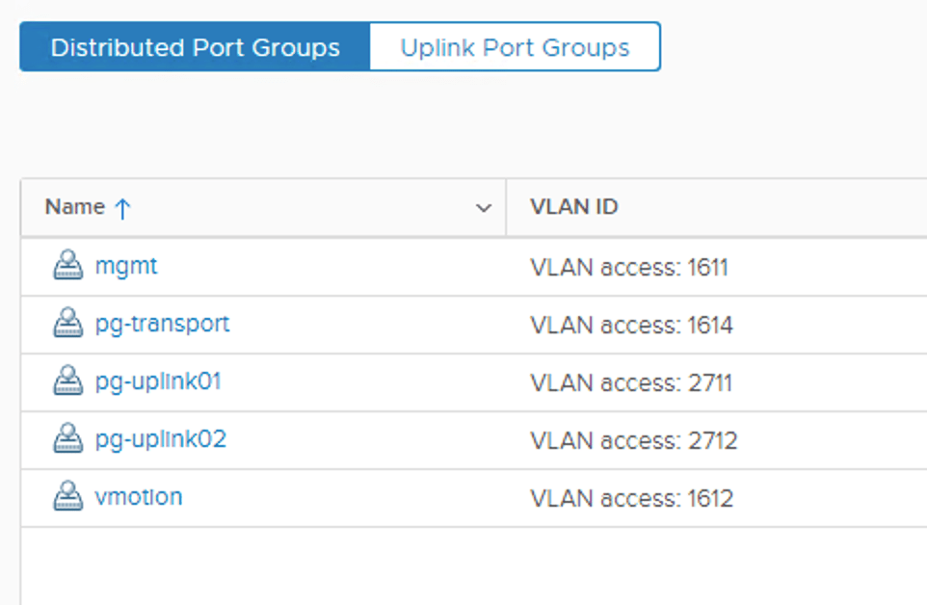Open the vmotion port group link
927x605 pixels.
[x=139, y=497]
